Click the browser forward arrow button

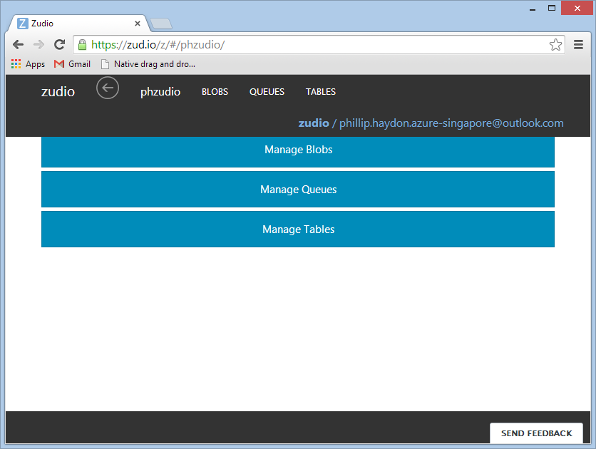(38, 45)
